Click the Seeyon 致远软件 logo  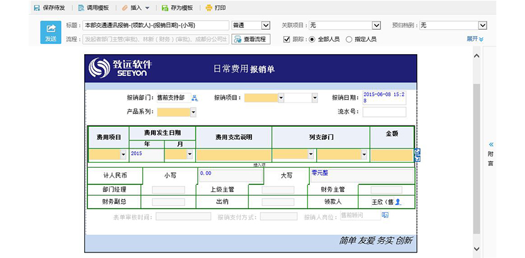coord(120,68)
